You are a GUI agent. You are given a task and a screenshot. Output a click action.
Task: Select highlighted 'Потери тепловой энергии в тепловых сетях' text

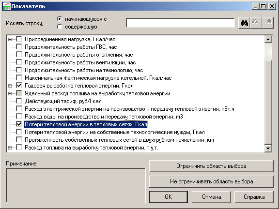click(86, 124)
